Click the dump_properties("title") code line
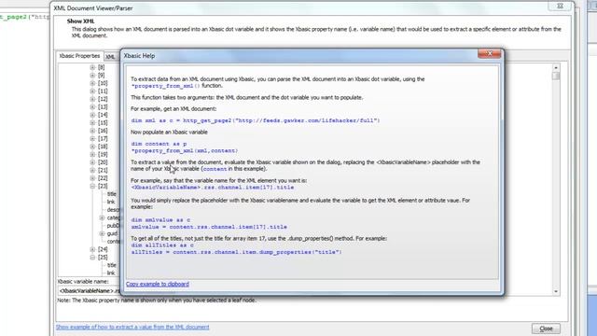Image resolution: width=597 pixels, height=336 pixels. (236, 252)
